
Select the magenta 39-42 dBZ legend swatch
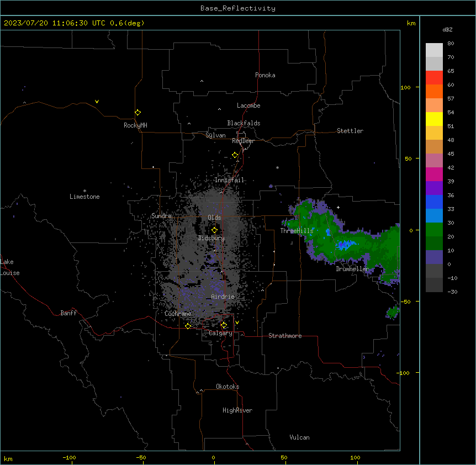pos(434,174)
